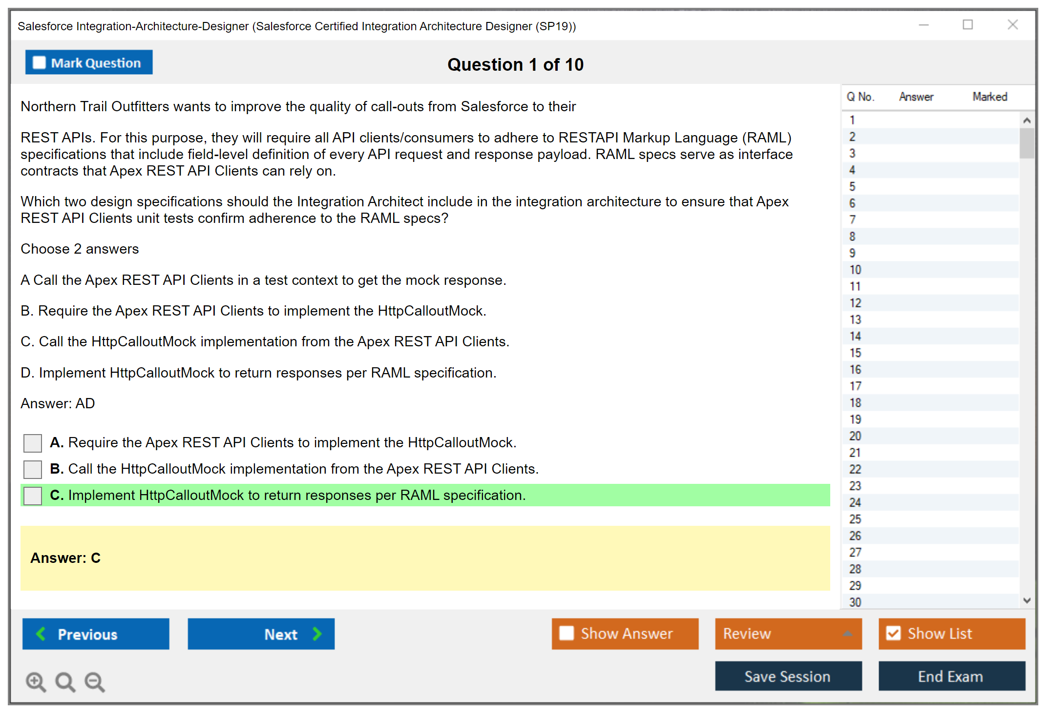Viewport: 1050px width, 717px height.
Task: Click the End Exam button
Action: point(951,676)
